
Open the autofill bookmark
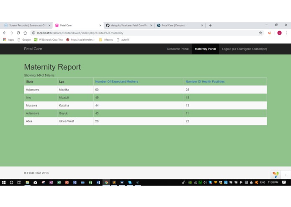(123, 39)
